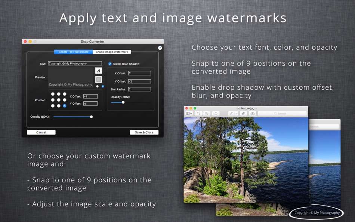The height and width of the screenshot is (222, 355).
Task: Click the Highlight pen tool in Preview
Action: coord(231,113)
